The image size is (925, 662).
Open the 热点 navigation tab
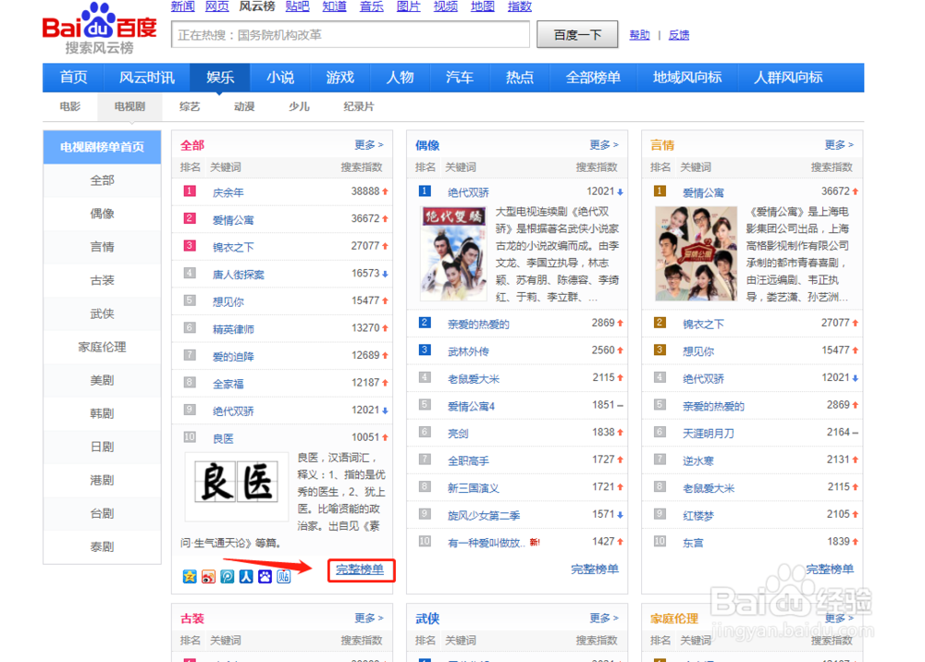520,78
